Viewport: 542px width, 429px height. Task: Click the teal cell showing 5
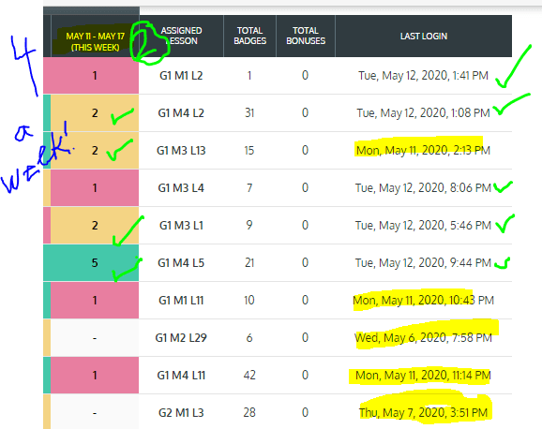coord(91,263)
